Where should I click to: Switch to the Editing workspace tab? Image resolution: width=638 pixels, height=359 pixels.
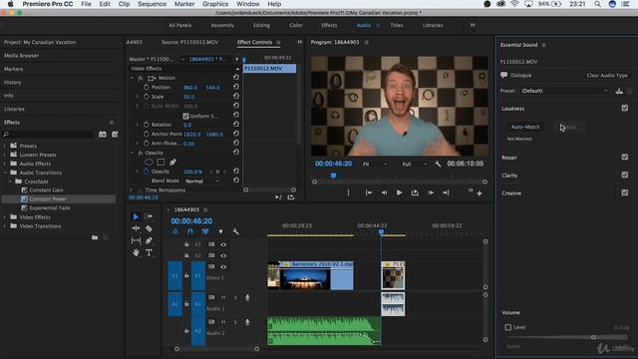pos(261,25)
